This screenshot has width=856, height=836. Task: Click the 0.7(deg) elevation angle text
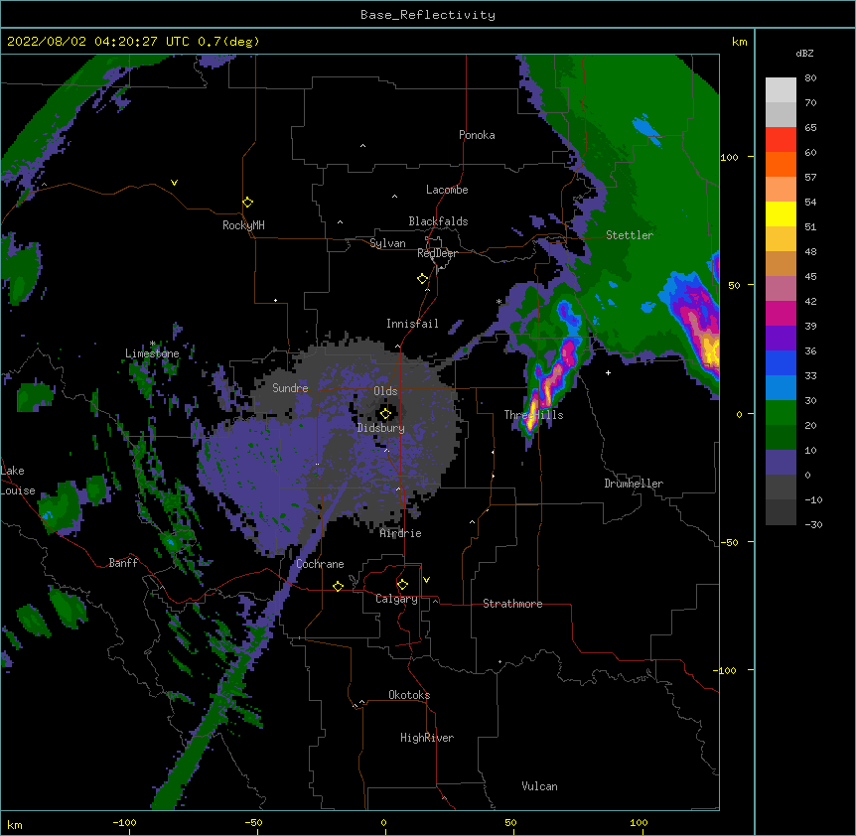click(x=228, y=42)
